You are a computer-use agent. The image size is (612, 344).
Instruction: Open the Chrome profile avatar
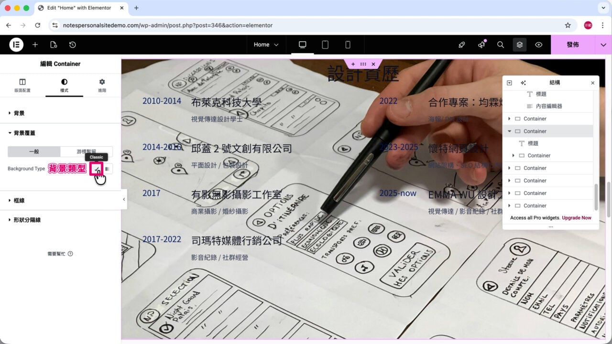(x=588, y=25)
